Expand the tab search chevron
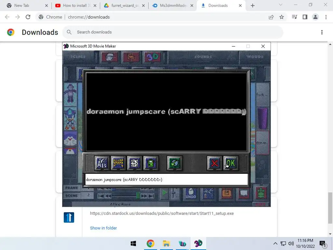This screenshot has height=250, width=333. pos(281,5)
